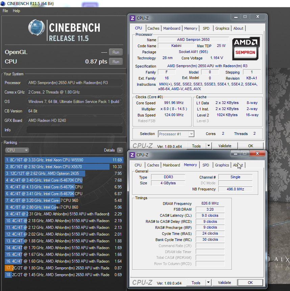Switch to Graphics tab in lower CPU-Z
The image size is (290, 291).
click(x=222, y=165)
